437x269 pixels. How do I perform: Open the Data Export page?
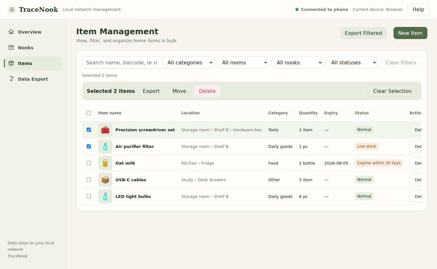pos(33,79)
